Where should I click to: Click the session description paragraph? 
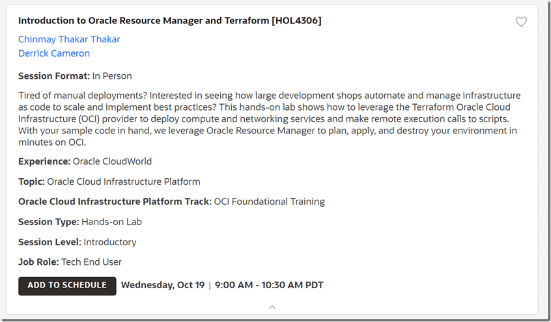pos(267,118)
